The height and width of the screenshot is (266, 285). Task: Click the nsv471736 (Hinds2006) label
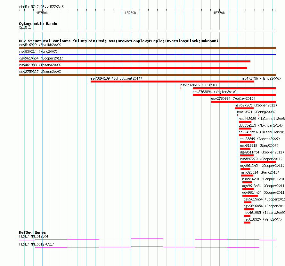point(261,78)
